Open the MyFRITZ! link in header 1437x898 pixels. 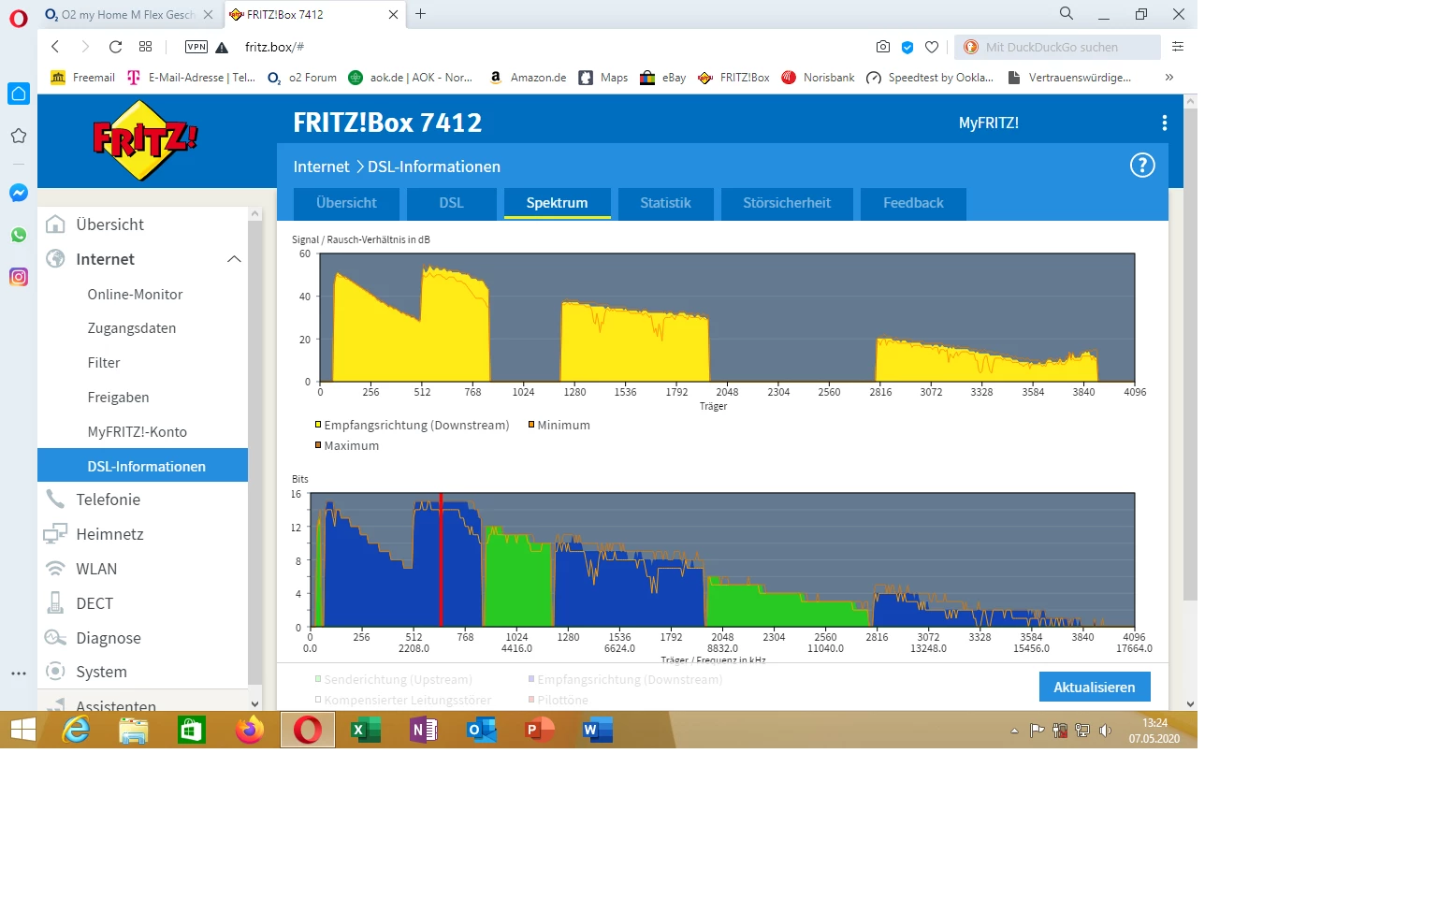tap(989, 123)
